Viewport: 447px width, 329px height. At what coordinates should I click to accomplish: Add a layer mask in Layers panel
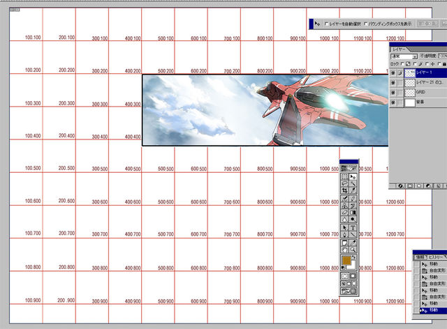[x=410, y=186]
